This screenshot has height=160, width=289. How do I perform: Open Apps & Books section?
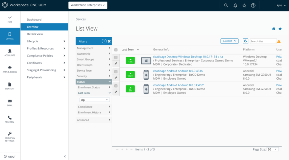[10, 69]
